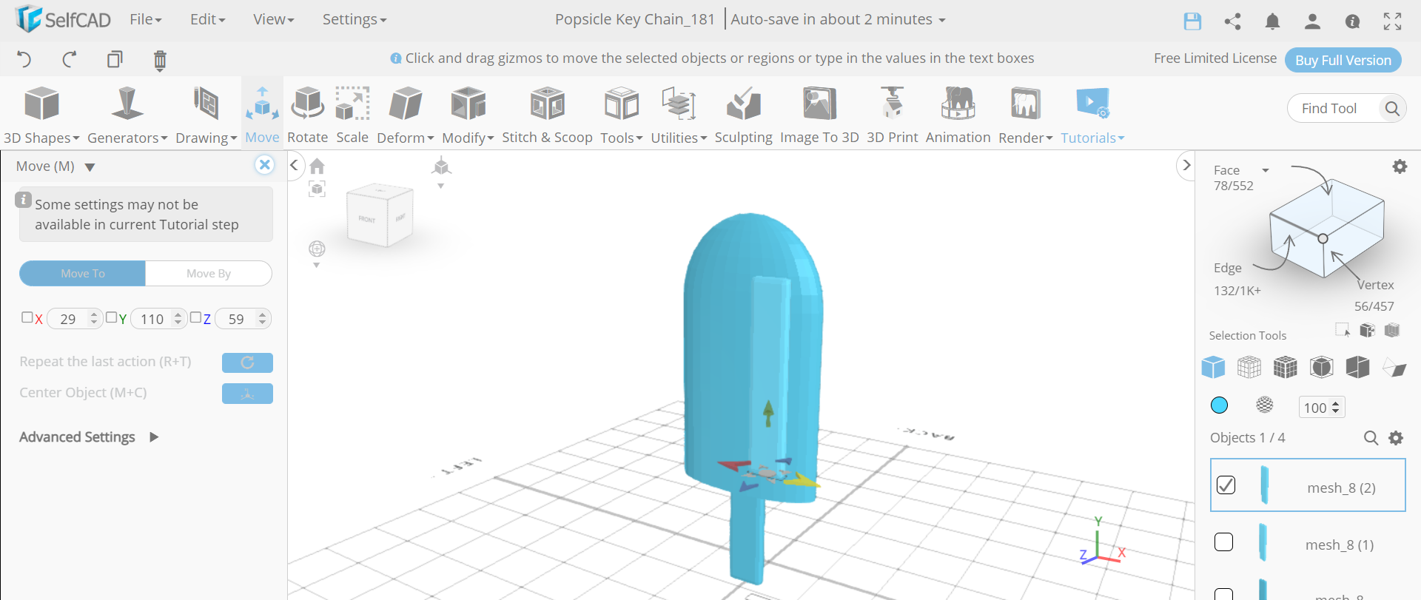The image size is (1421, 600).
Task: Open the user account icon
Action: (1312, 21)
